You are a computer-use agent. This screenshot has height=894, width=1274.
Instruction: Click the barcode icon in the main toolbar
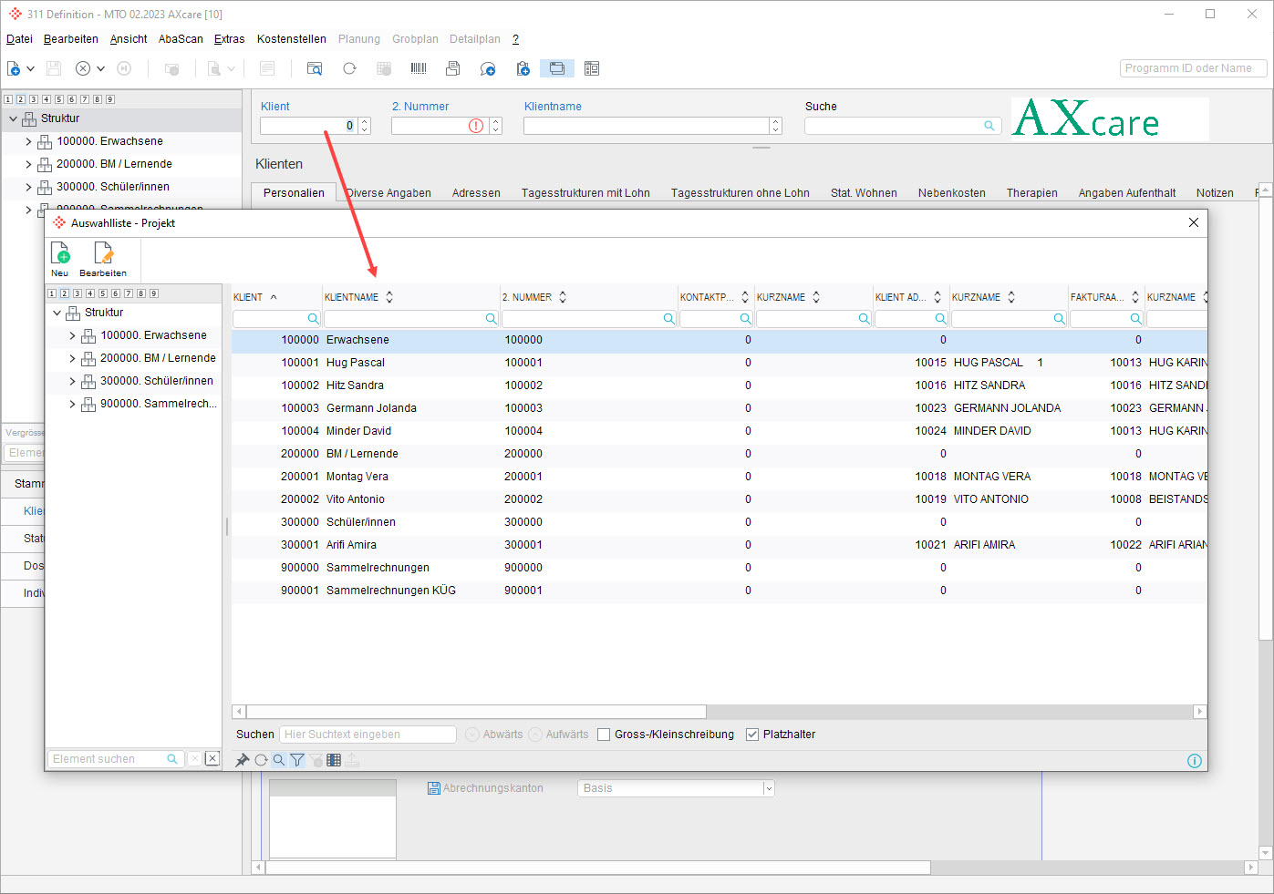coord(419,68)
